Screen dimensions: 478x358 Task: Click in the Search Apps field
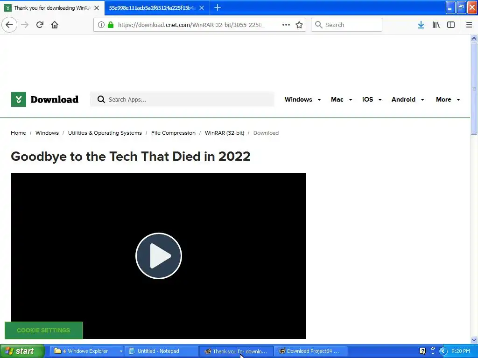tap(182, 99)
